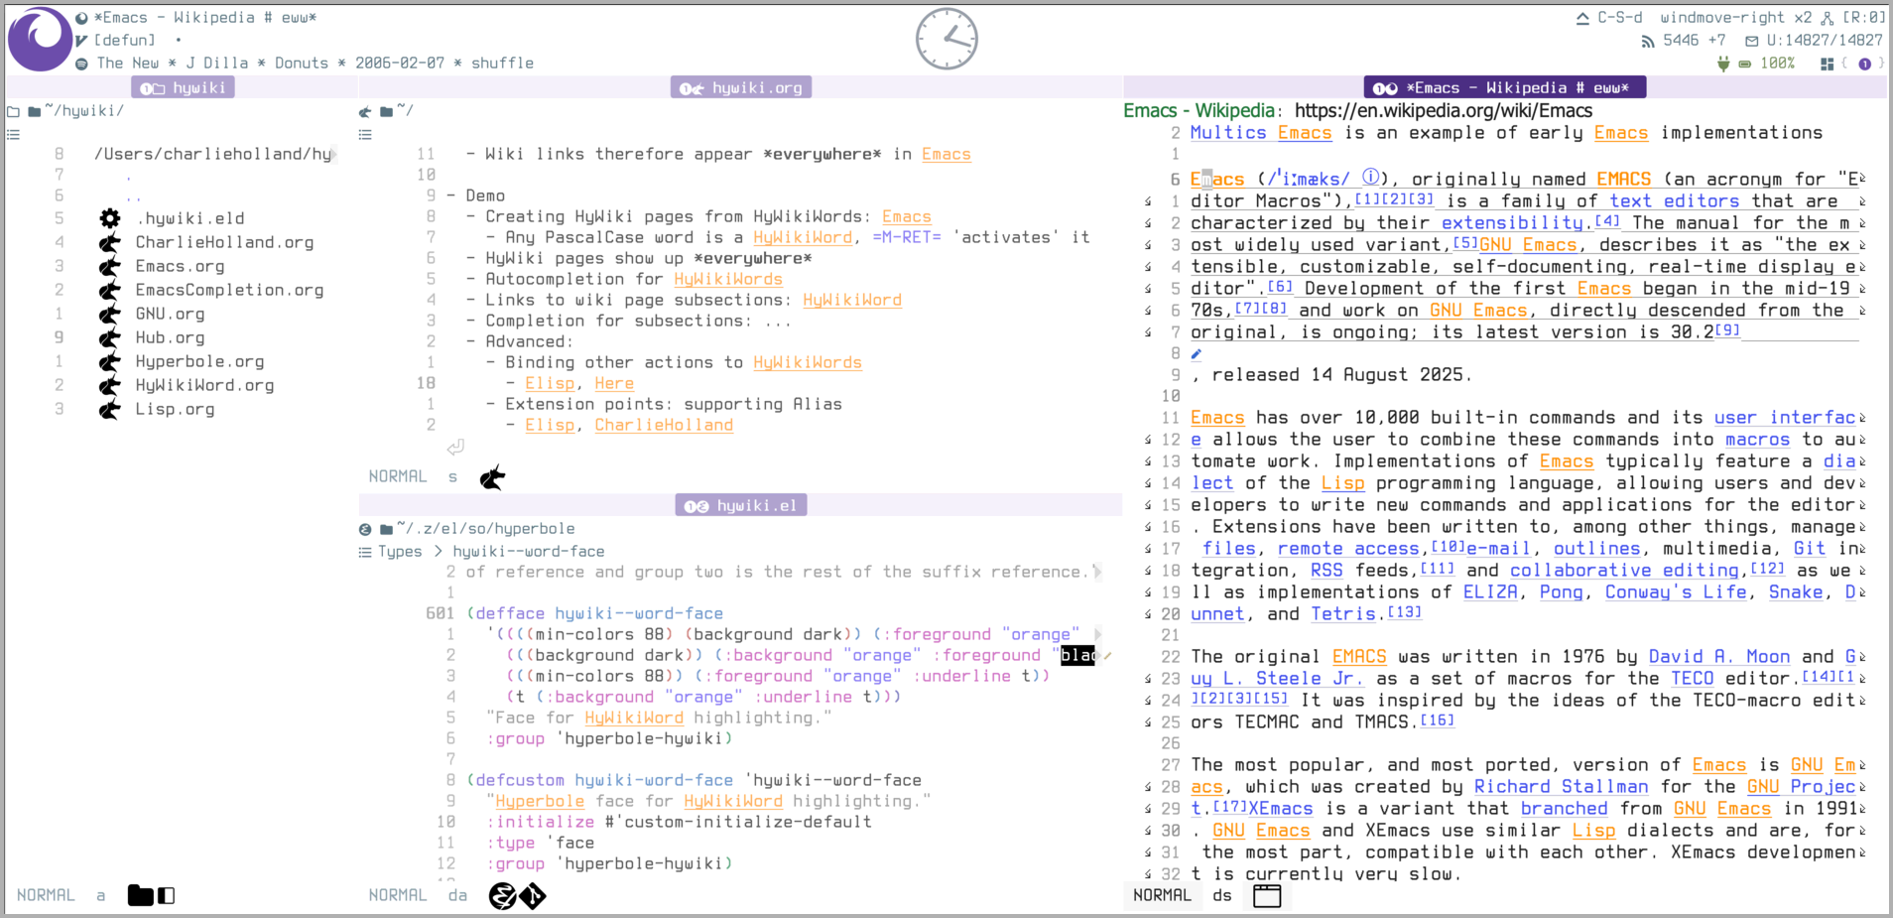The image size is (1893, 918).
Task: Click the info circle icon after Emacs pronunciation
Action: click(x=1371, y=178)
